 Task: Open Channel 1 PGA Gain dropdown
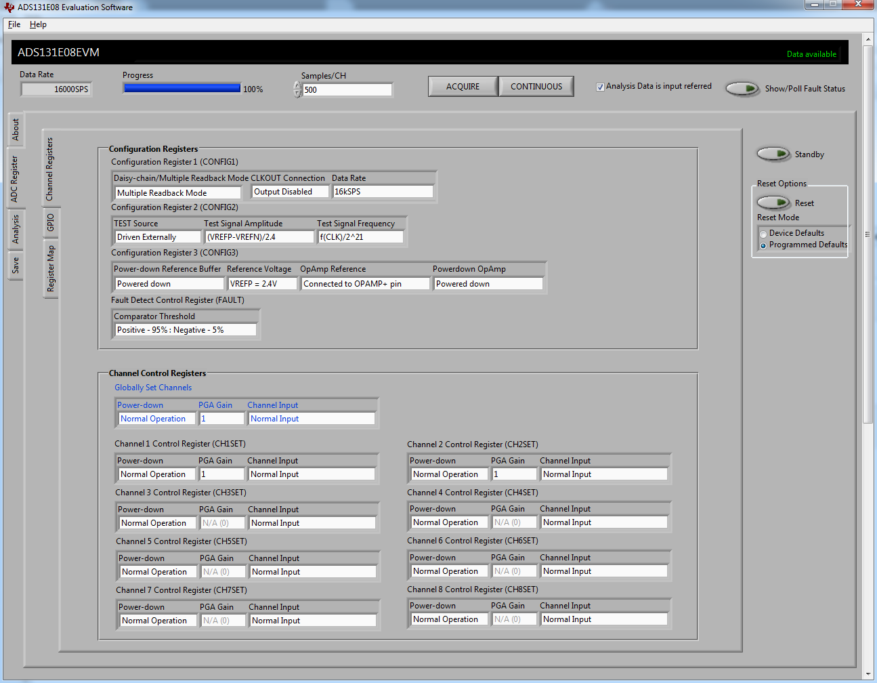pyautogui.click(x=221, y=474)
